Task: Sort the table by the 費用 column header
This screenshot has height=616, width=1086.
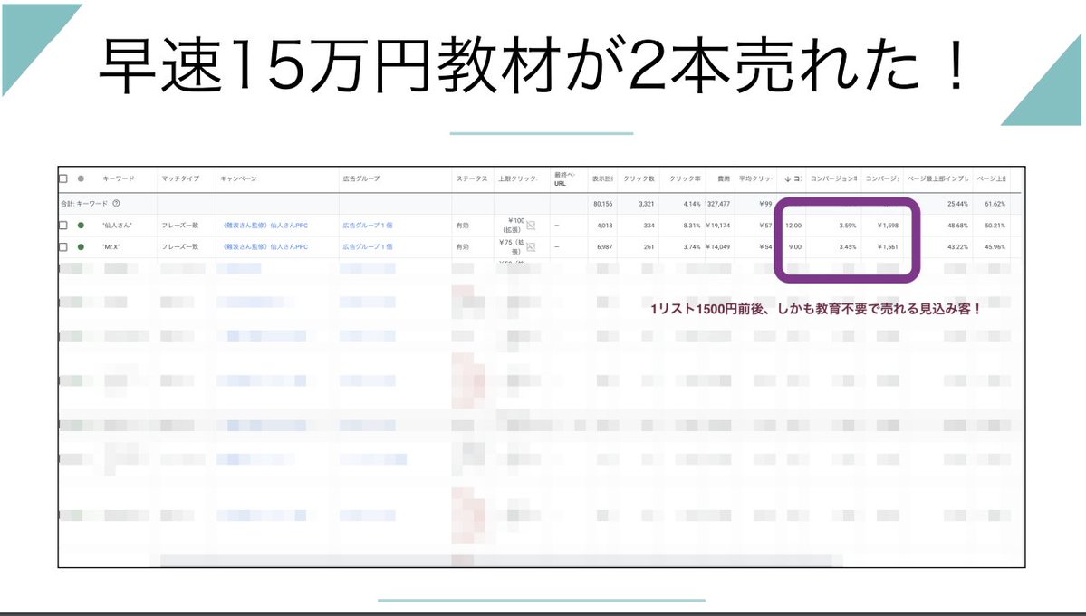Action: 722,178
